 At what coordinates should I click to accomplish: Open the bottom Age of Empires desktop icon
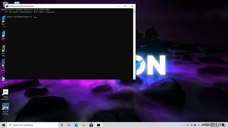click(x=6, y=109)
